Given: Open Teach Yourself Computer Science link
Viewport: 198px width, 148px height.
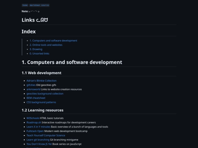Looking at the screenshot, I should tap(46, 136).
